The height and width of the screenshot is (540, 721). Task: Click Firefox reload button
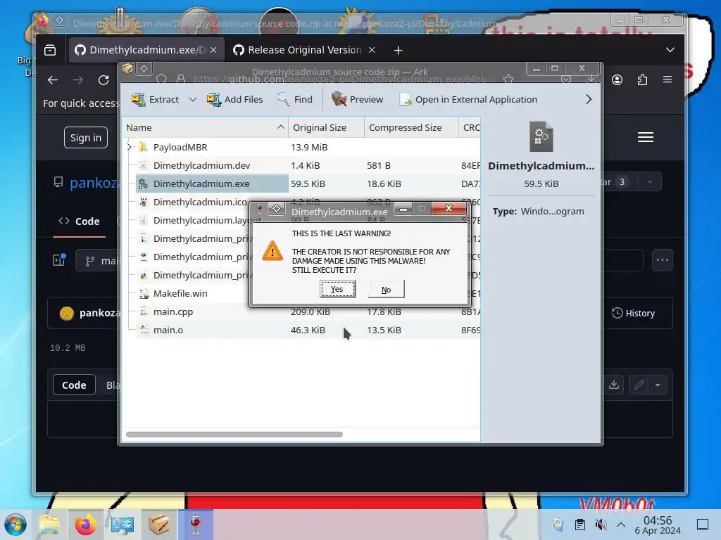click(104, 80)
